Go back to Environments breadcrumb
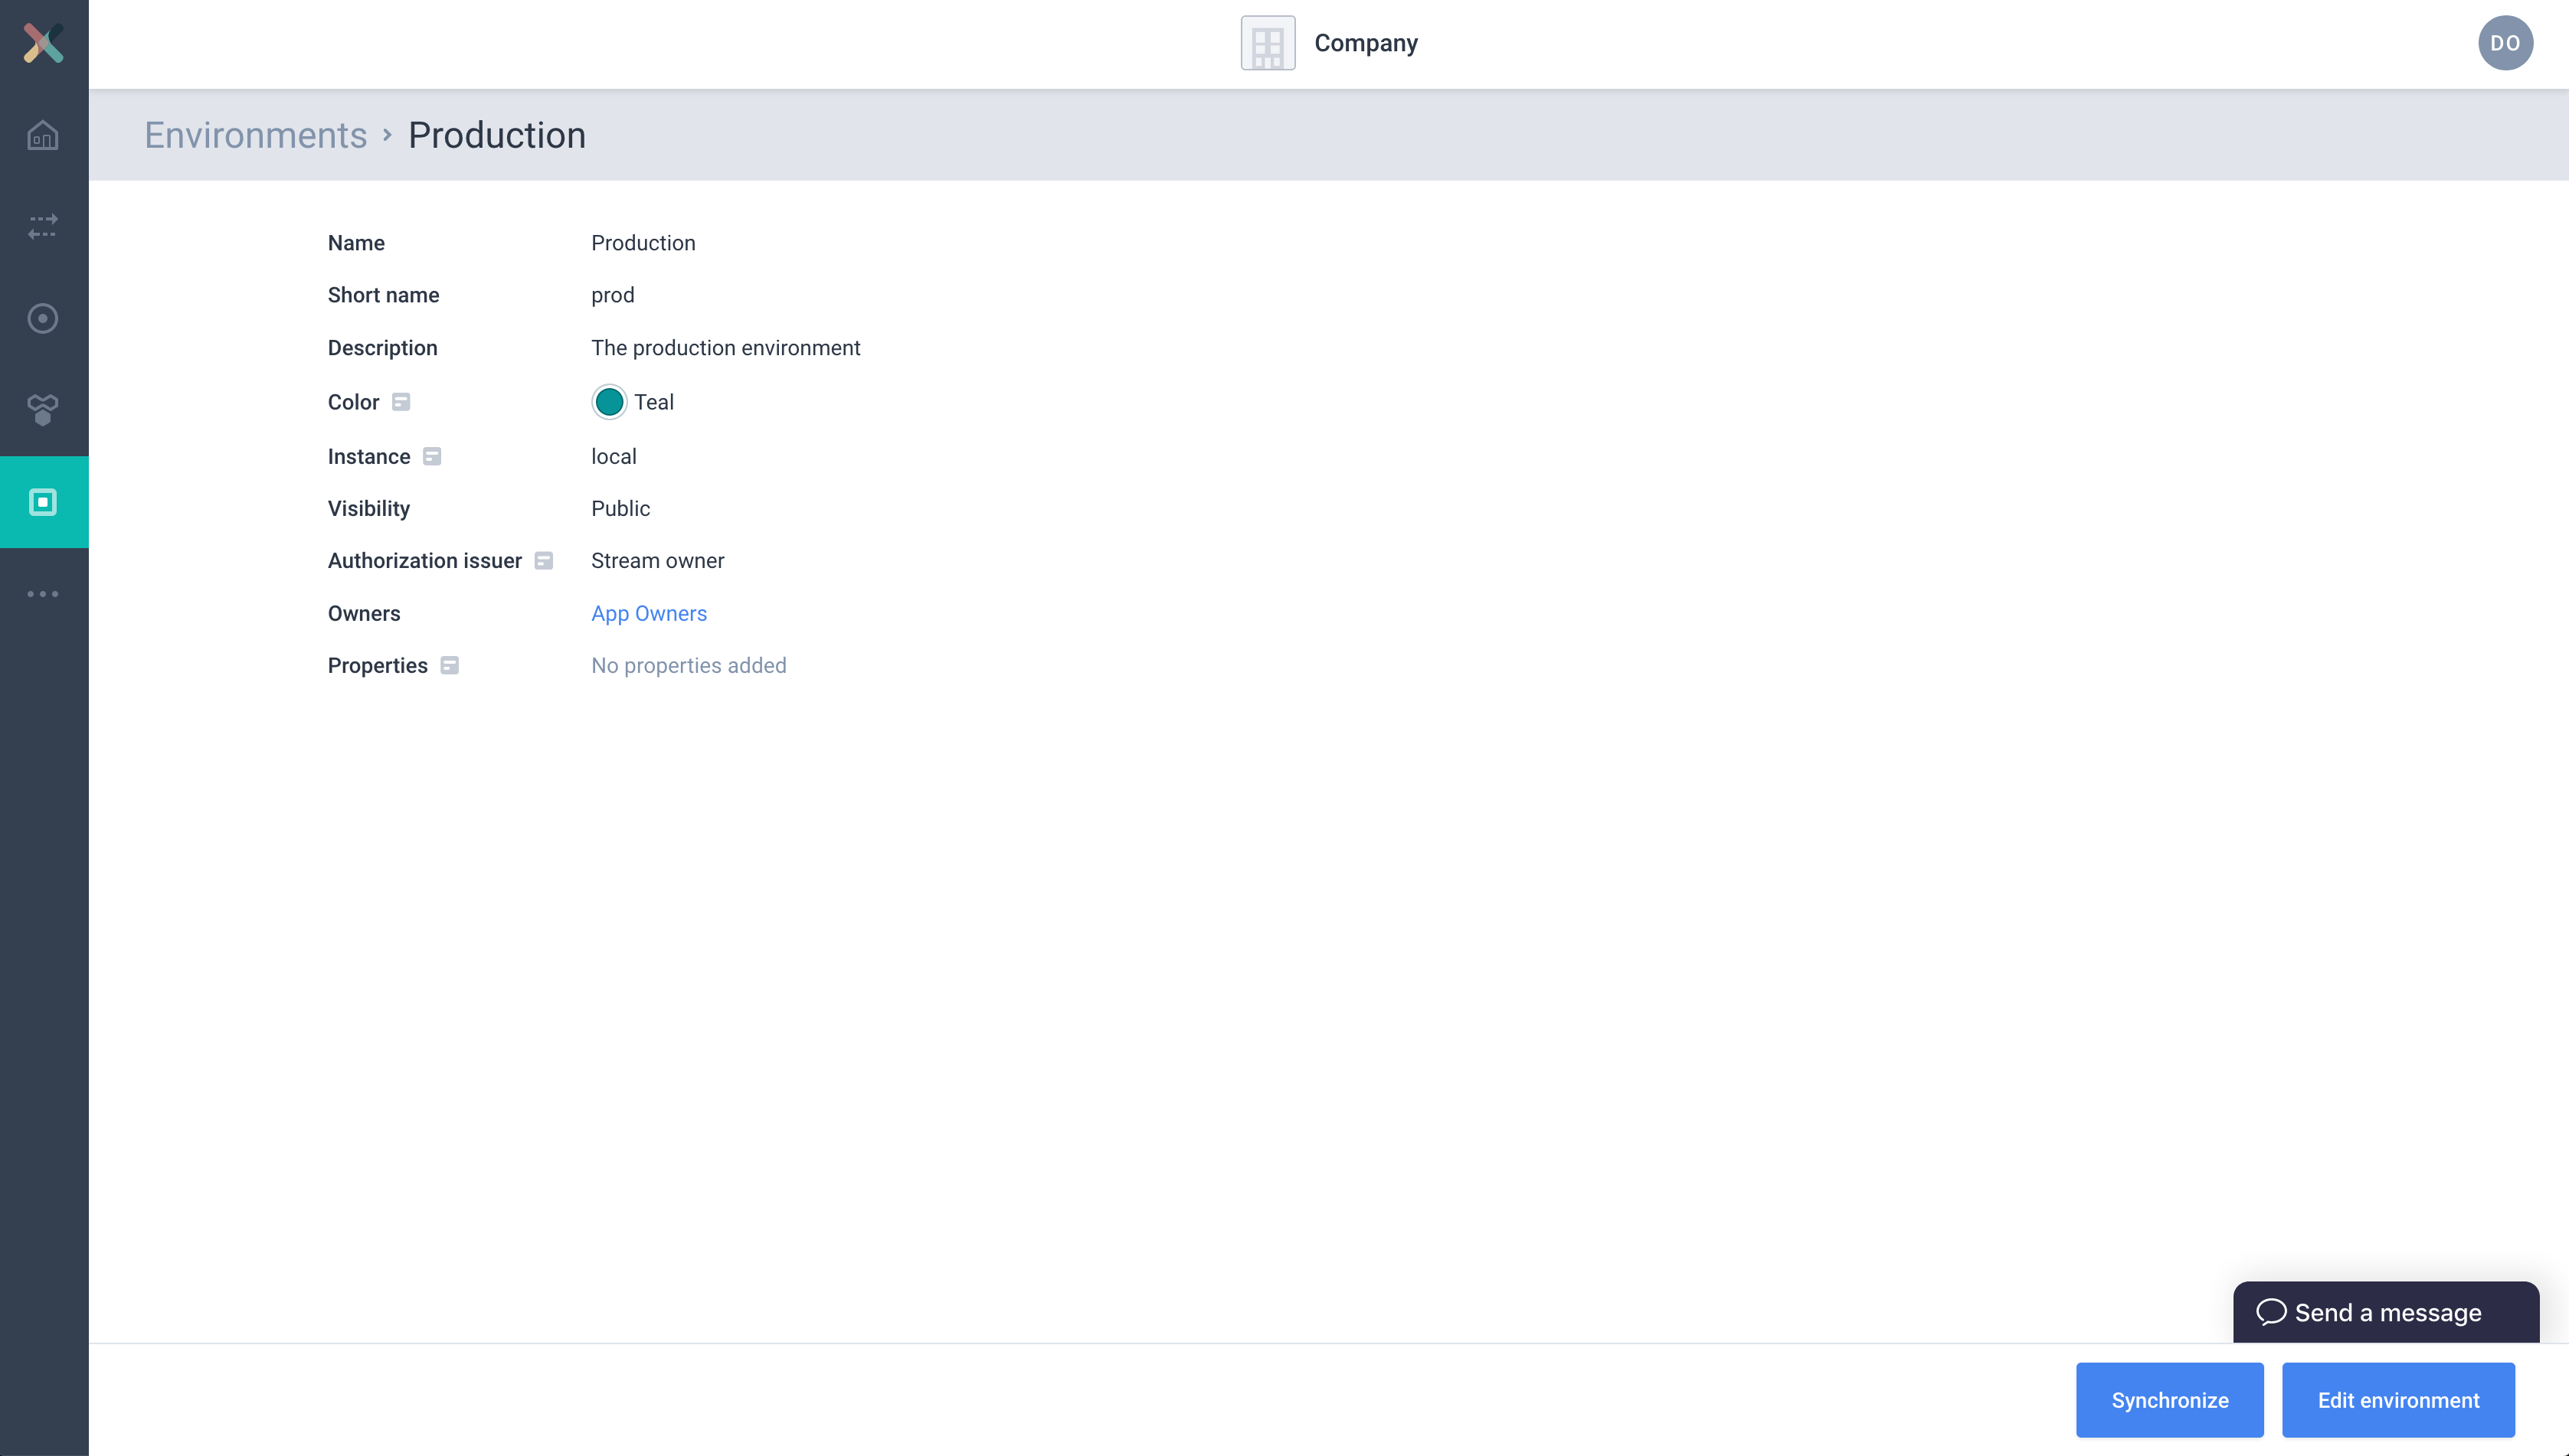Image resolution: width=2569 pixels, height=1456 pixels. click(x=255, y=135)
